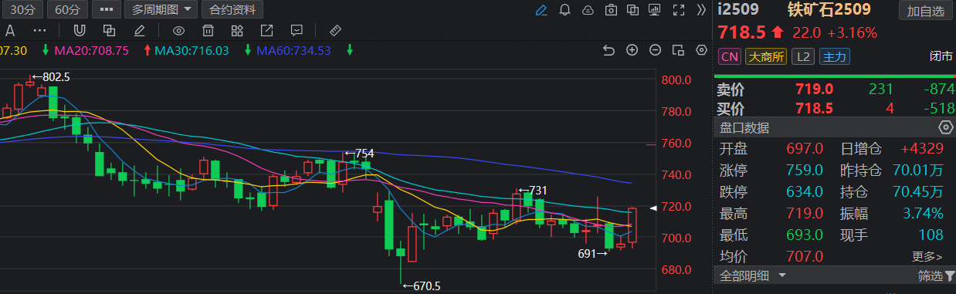This screenshot has height=294, width=956.
Task: Click the L2 level tag
Action: [x=803, y=56]
